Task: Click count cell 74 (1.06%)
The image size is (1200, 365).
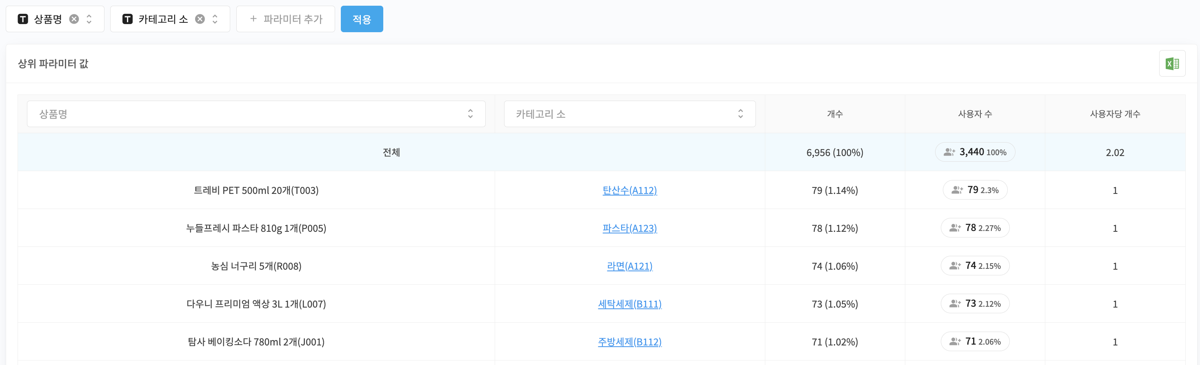Action: 834,266
